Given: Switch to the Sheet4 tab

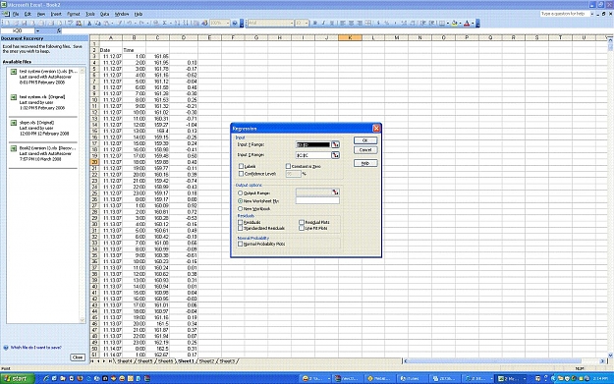Looking at the screenshot, I should [x=125, y=360].
